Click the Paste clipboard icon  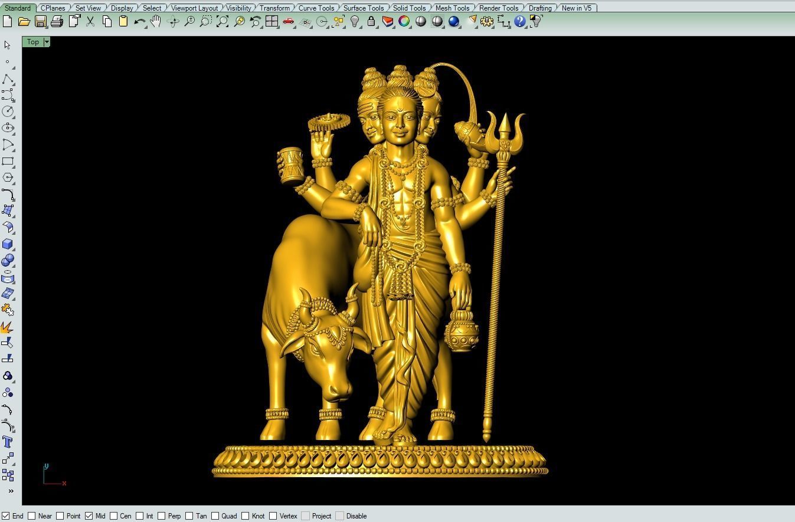click(x=123, y=21)
